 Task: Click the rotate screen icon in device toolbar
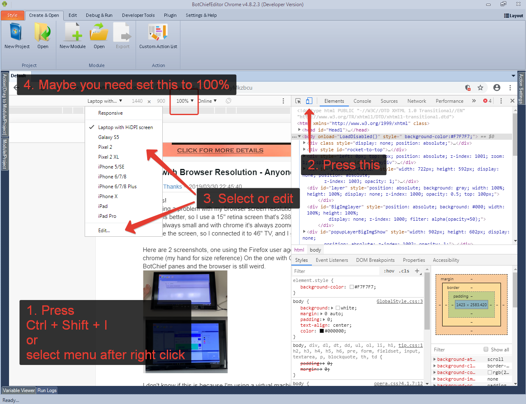tap(228, 101)
